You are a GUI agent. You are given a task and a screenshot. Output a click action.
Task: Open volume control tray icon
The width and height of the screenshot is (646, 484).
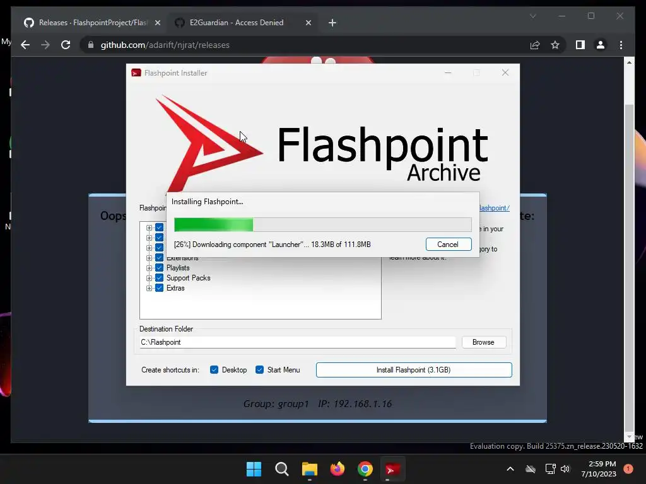pos(565,469)
